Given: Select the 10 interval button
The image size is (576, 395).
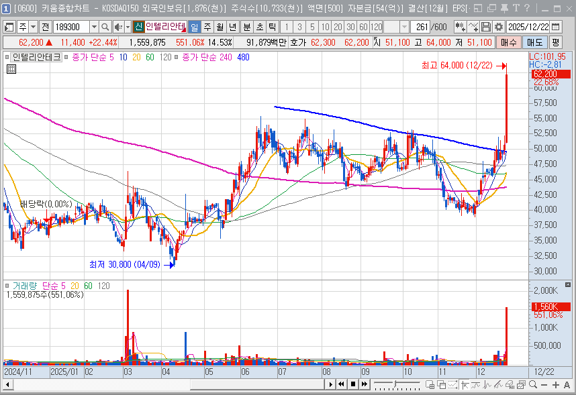Looking at the screenshot, I should (325, 27).
